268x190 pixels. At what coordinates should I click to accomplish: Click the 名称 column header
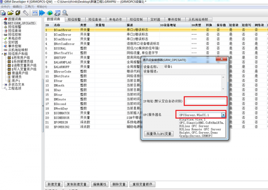pyautogui.click(x=66, y=25)
